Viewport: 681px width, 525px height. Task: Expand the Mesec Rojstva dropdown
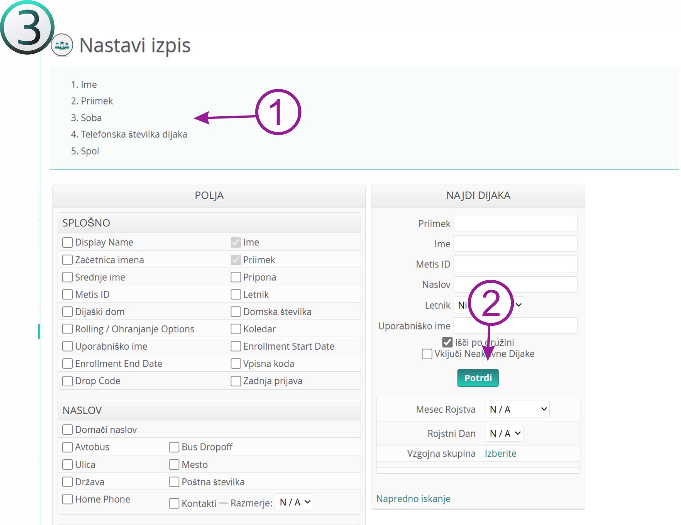point(517,409)
